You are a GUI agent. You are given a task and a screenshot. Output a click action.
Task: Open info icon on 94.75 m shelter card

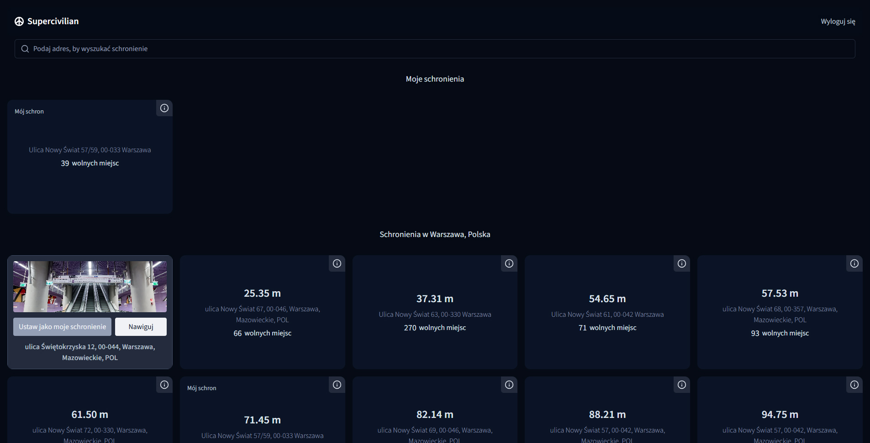[854, 385]
